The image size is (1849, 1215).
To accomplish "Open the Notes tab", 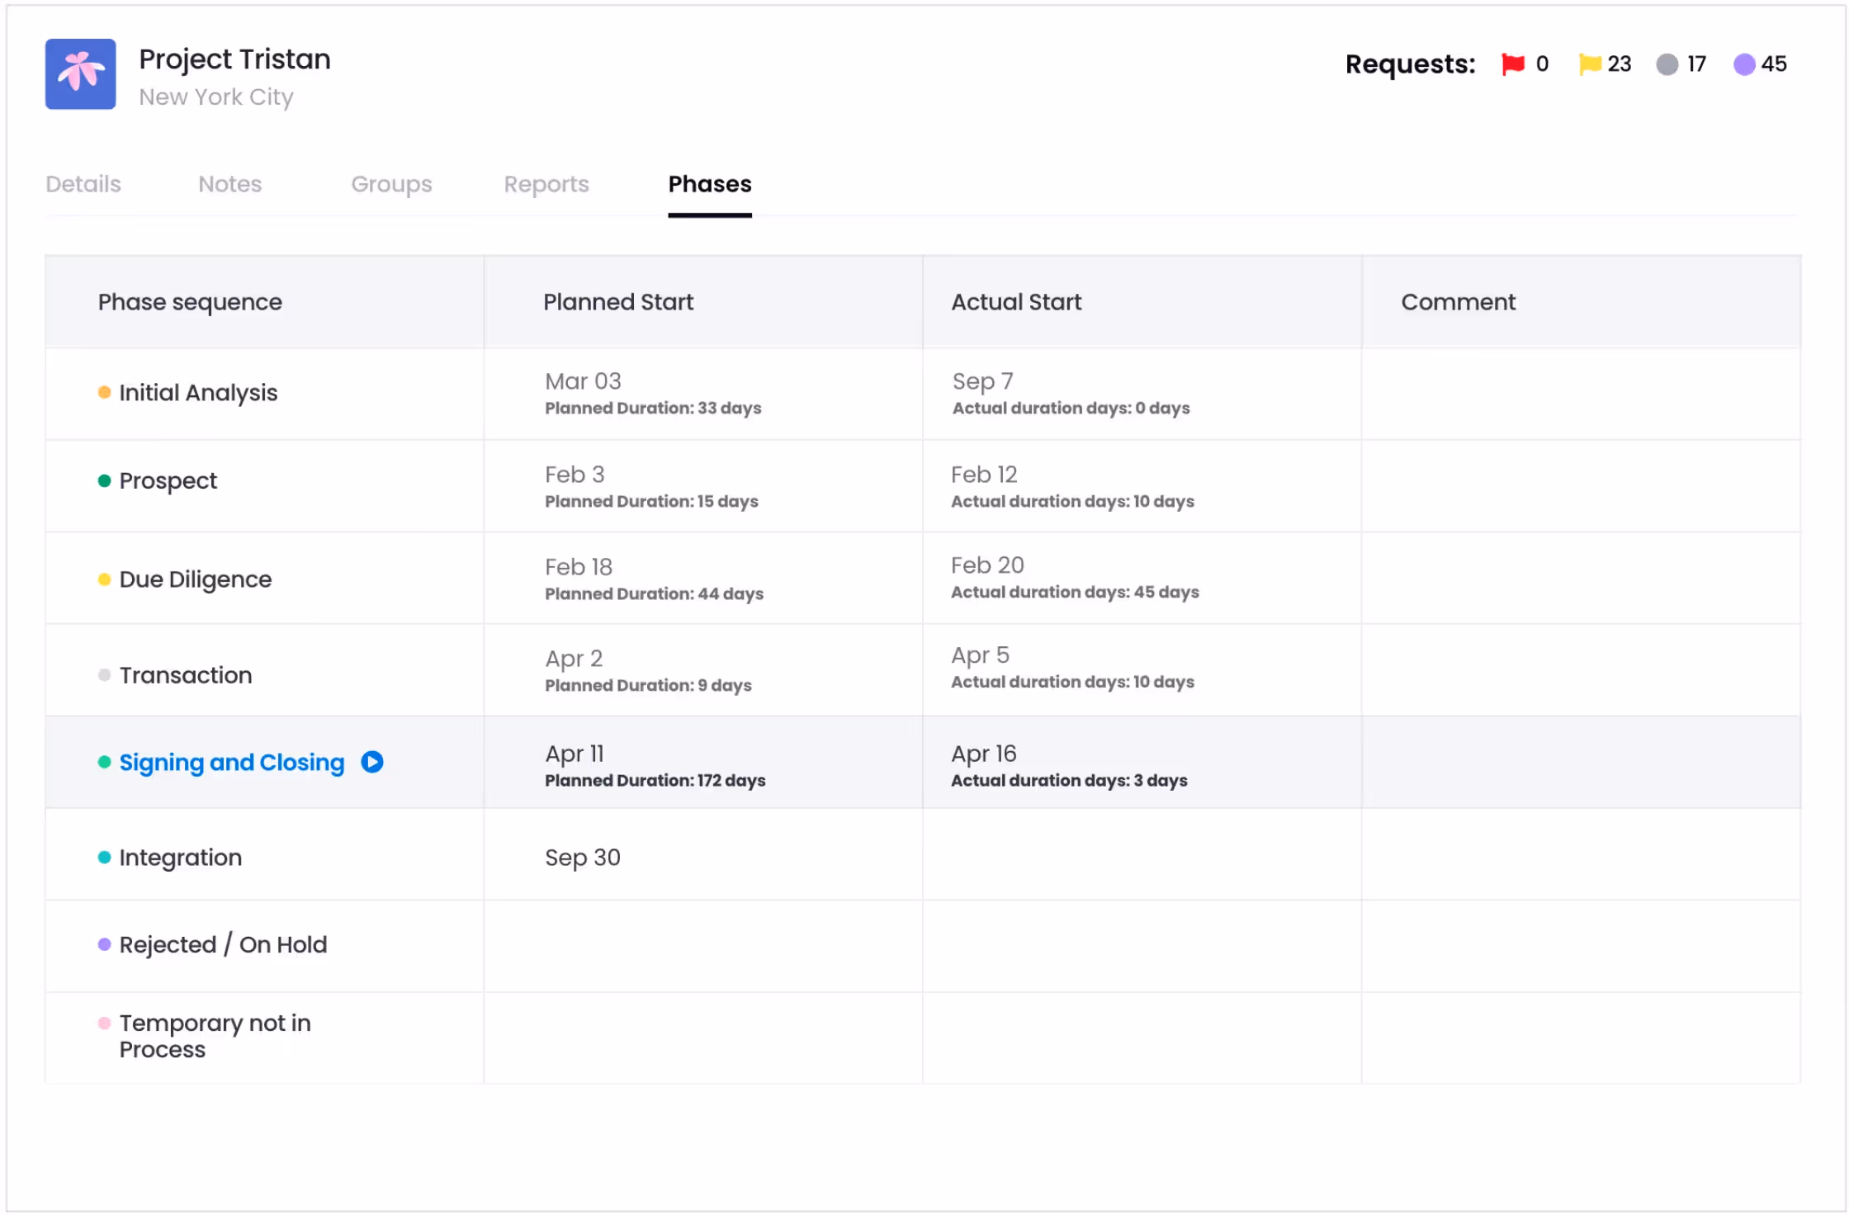I will point(229,184).
